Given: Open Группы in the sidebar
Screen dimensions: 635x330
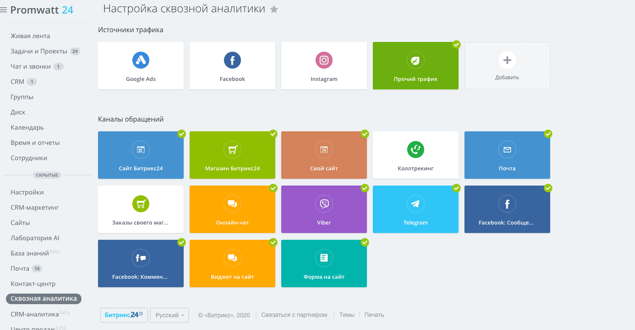Looking at the screenshot, I should point(22,97).
